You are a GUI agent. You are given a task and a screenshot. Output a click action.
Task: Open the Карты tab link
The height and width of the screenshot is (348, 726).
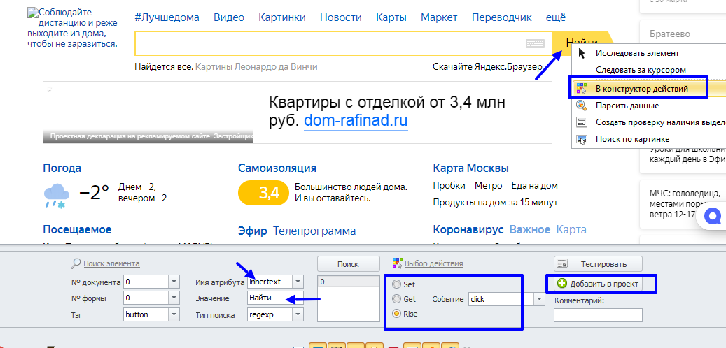[x=391, y=17]
